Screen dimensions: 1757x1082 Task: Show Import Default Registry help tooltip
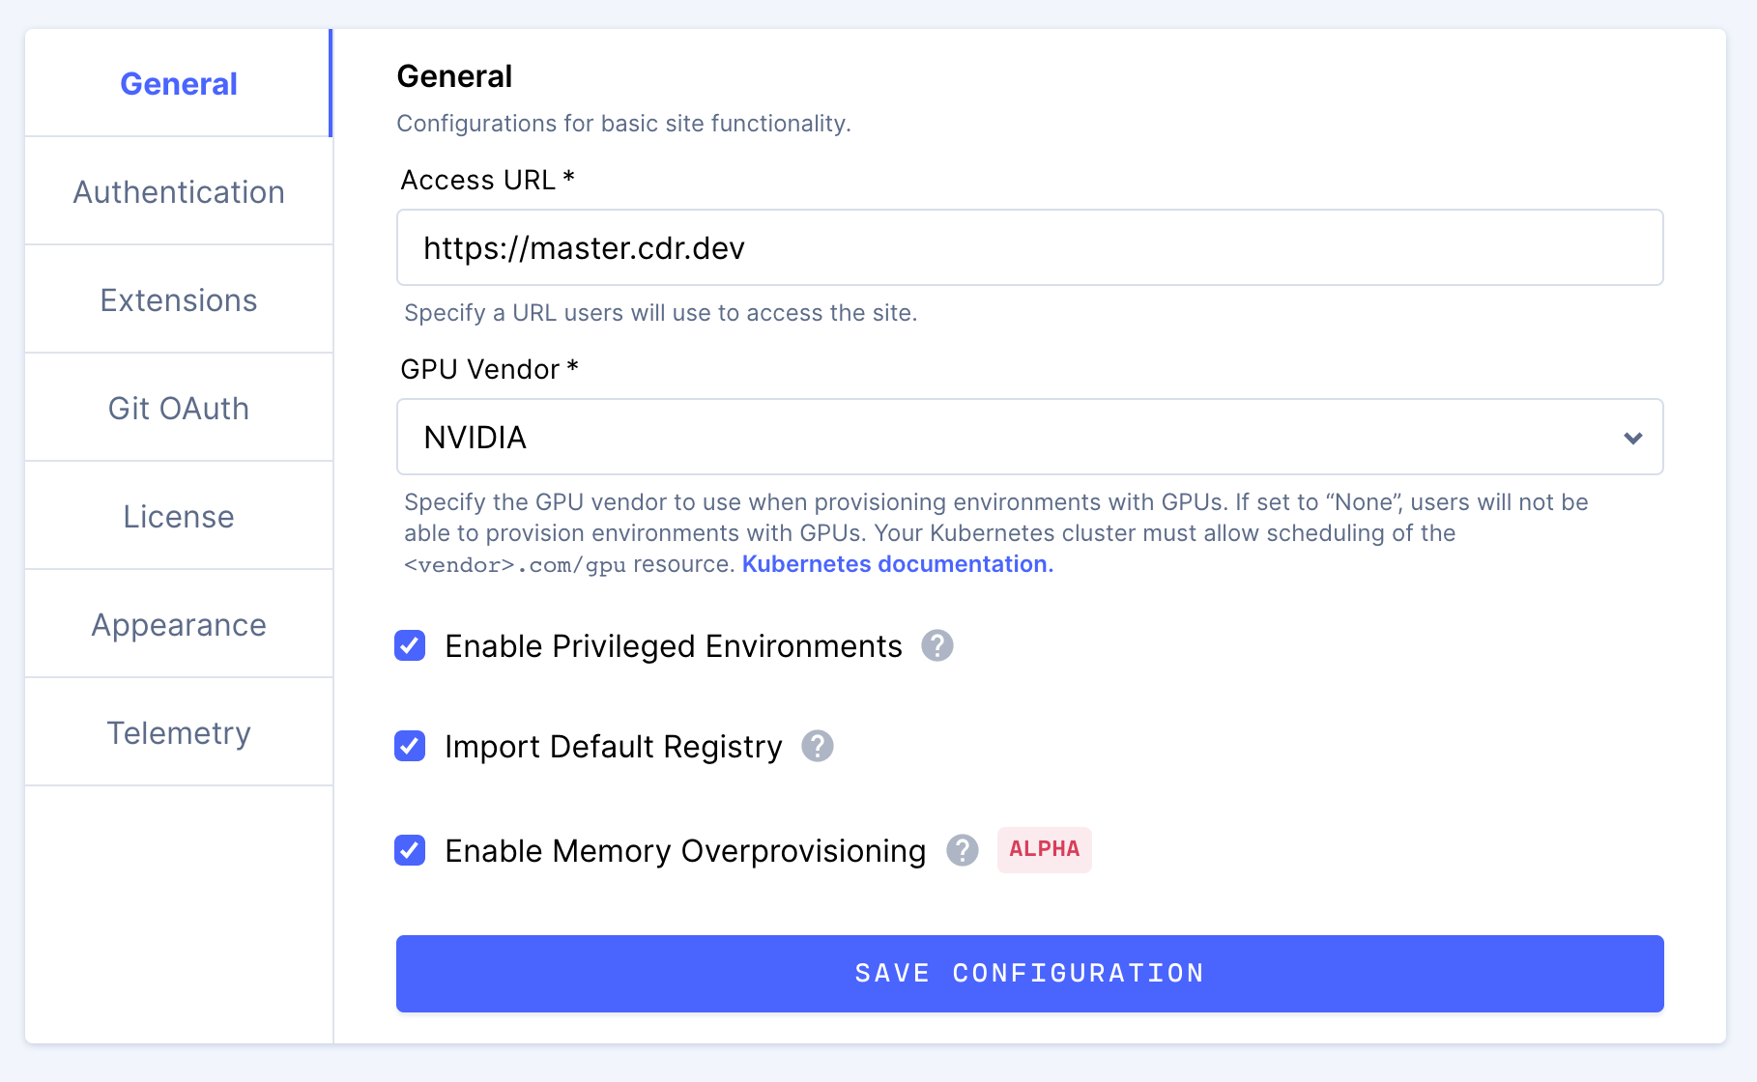coord(817,746)
